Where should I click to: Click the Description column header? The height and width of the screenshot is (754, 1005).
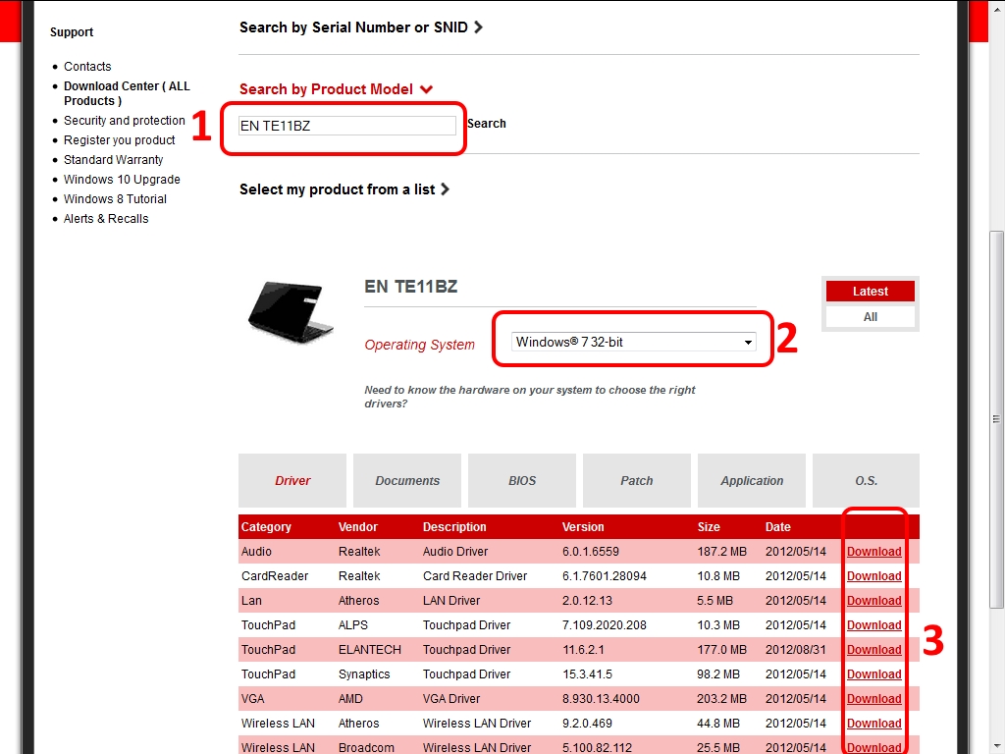click(454, 527)
